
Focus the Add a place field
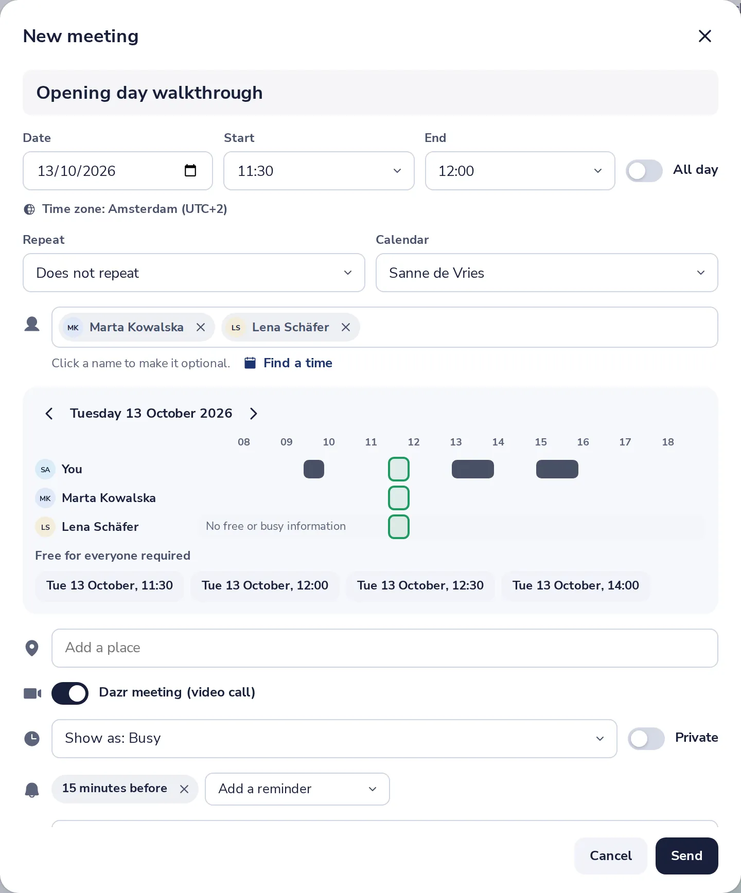385,648
